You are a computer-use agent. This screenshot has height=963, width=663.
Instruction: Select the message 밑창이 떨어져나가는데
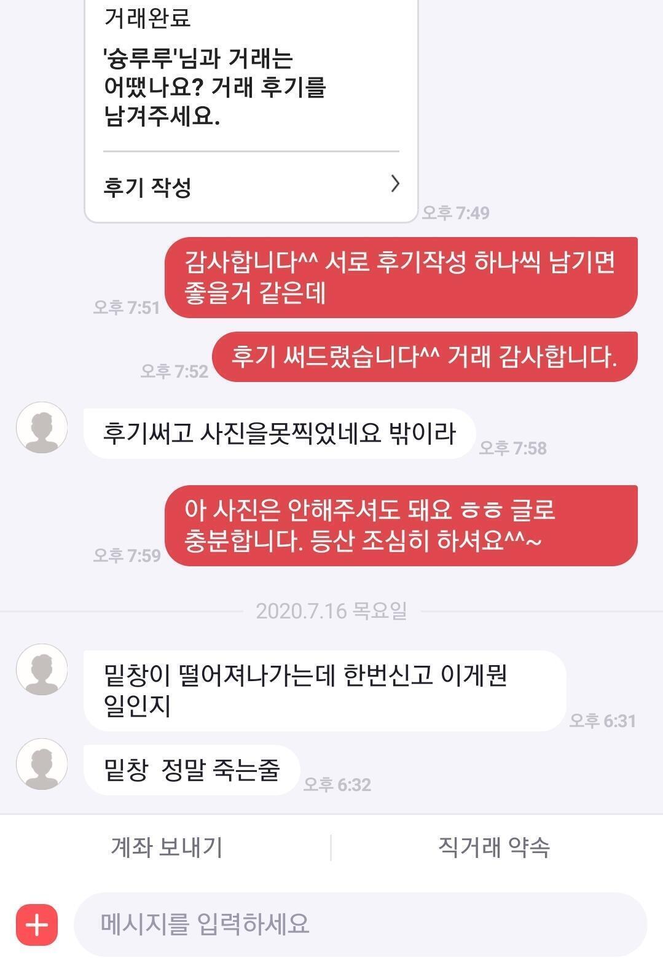(324, 691)
